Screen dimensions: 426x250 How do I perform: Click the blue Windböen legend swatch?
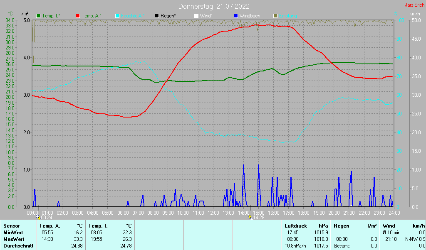tap(235, 16)
